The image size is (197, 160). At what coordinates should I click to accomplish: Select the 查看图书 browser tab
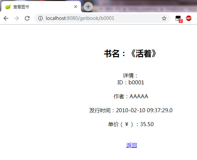(41, 7)
